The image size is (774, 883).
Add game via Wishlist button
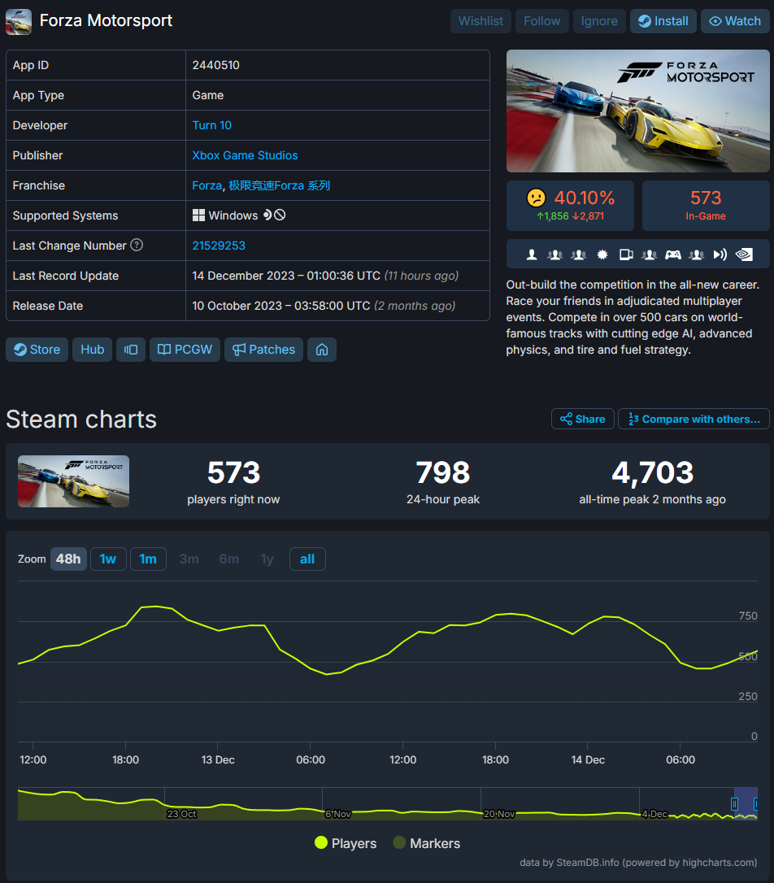480,21
